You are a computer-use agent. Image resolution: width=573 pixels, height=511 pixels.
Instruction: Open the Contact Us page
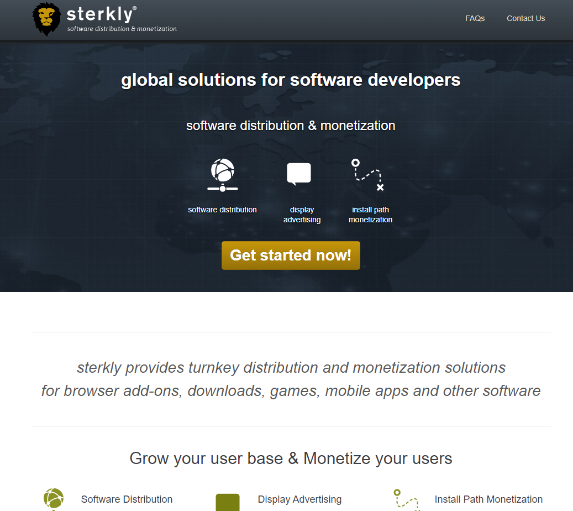click(525, 18)
